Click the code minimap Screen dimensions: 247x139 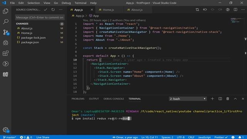click(237, 20)
